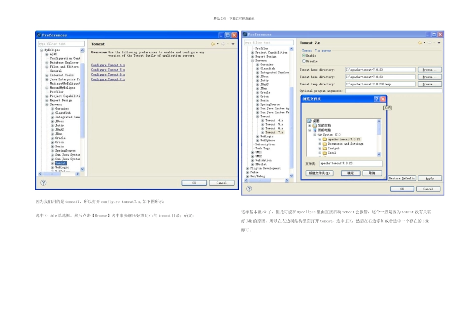Click the help icon in the left Preferences dialog

click(43, 182)
